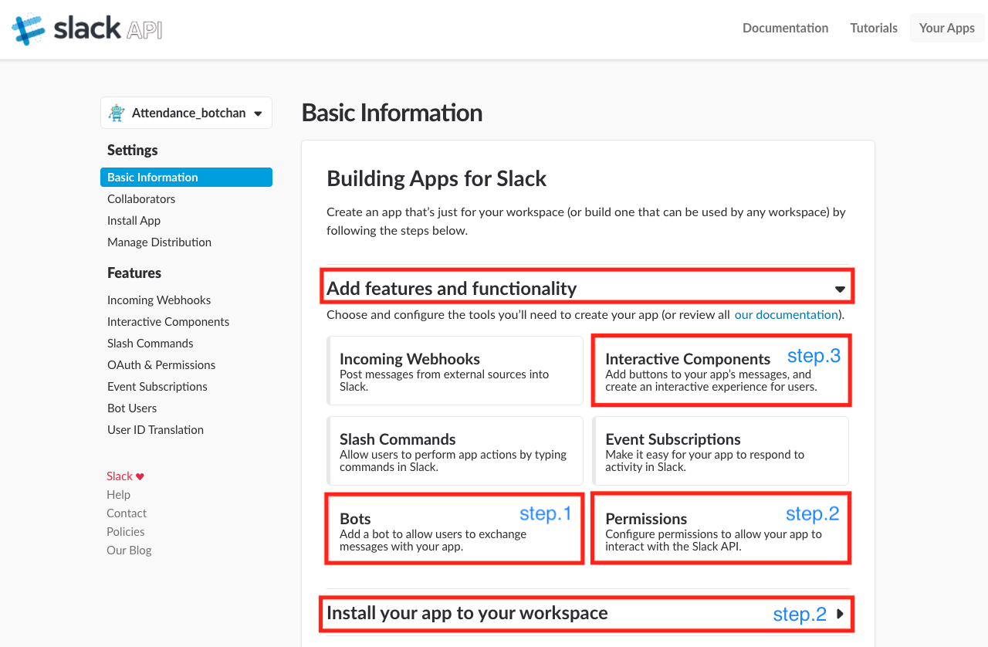988x647 pixels.
Task: Go to Tutorials in top navigation
Action: click(x=874, y=28)
